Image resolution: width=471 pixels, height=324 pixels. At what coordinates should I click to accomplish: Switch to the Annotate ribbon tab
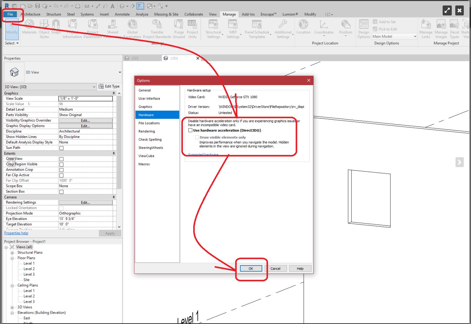[122, 14]
